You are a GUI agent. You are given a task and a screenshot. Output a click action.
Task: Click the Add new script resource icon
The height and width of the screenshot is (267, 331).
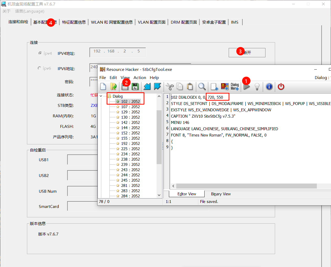click(214, 86)
